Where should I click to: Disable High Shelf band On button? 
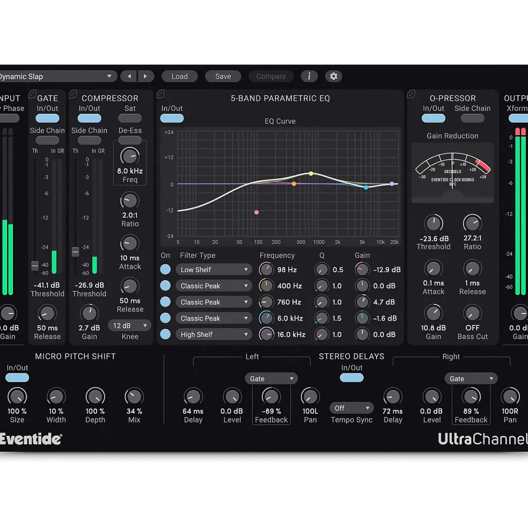pos(165,334)
